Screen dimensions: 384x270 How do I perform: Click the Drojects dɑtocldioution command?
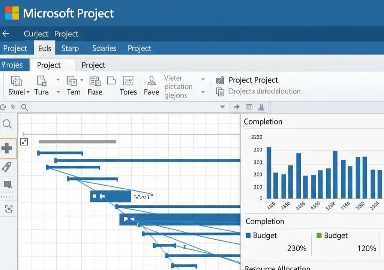[x=264, y=91]
